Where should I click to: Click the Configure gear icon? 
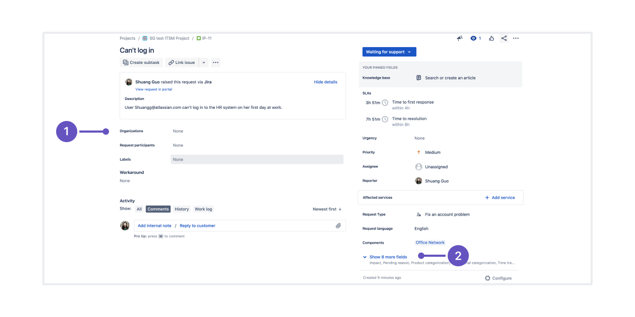(487, 277)
